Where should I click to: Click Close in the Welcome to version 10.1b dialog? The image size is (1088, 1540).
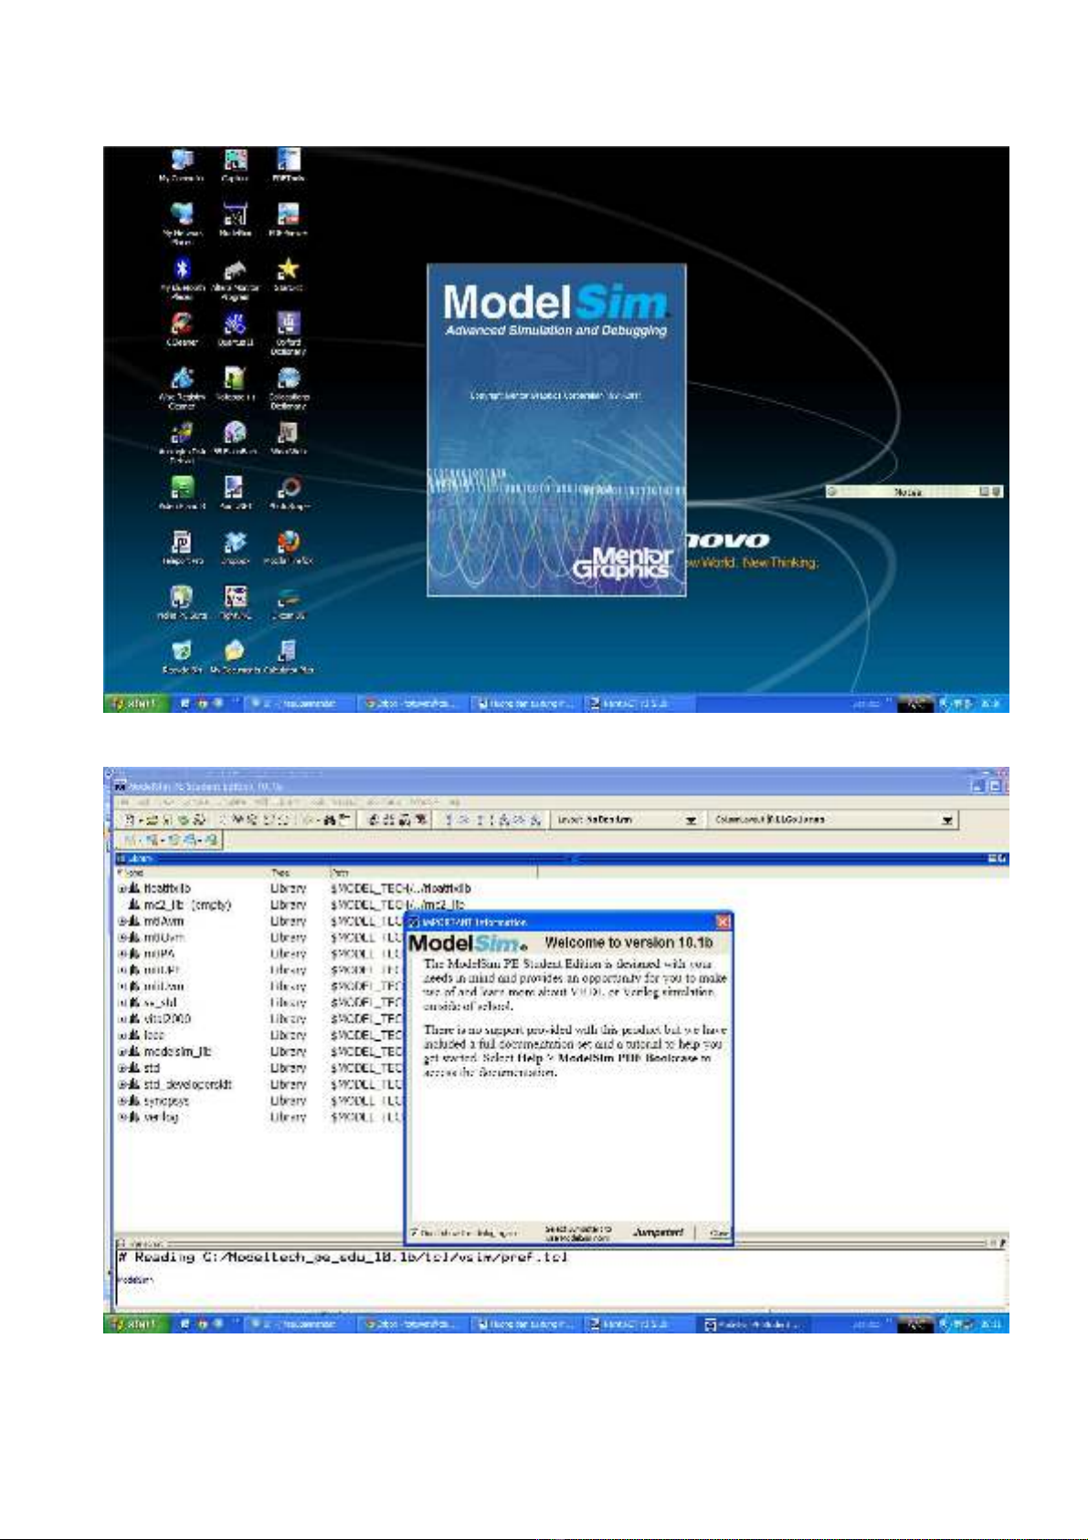point(720,1233)
